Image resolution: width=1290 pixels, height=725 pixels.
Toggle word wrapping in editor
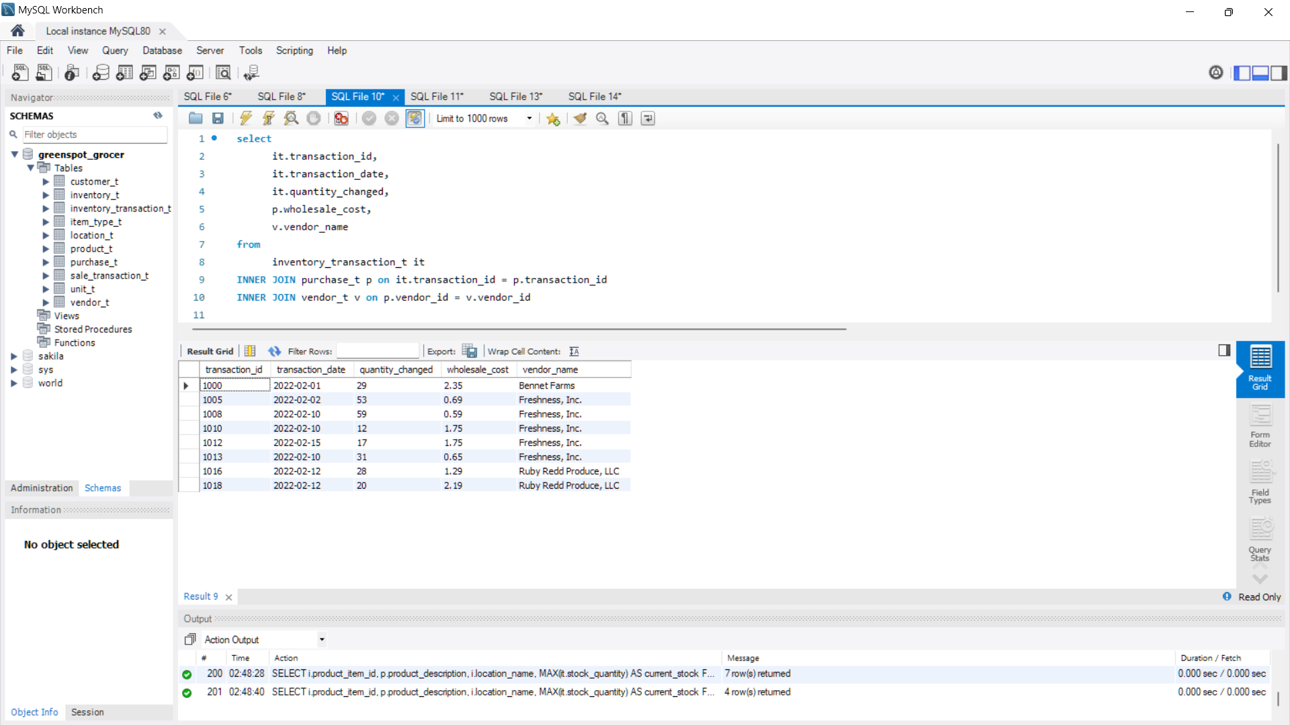[648, 118]
